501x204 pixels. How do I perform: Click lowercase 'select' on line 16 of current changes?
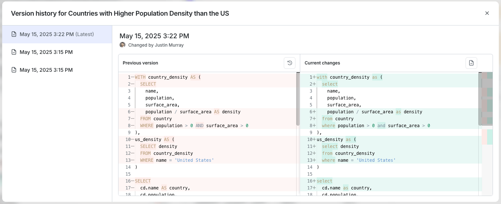coord(325,181)
